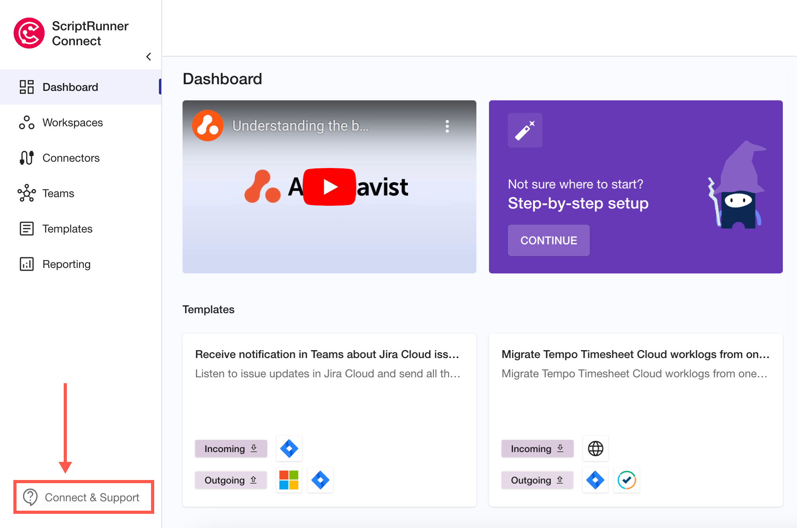The width and height of the screenshot is (797, 528).
Task: Open the Dashboard menu item
Action: (x=81, y=87)
